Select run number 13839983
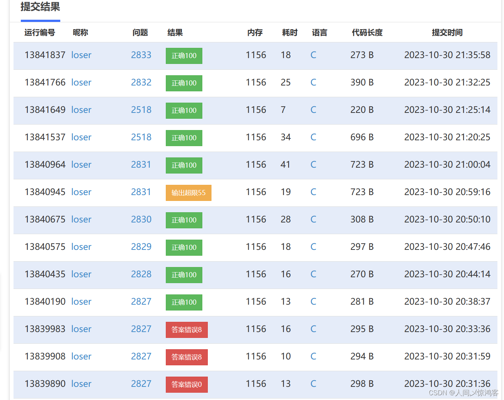 coord(45,329)
